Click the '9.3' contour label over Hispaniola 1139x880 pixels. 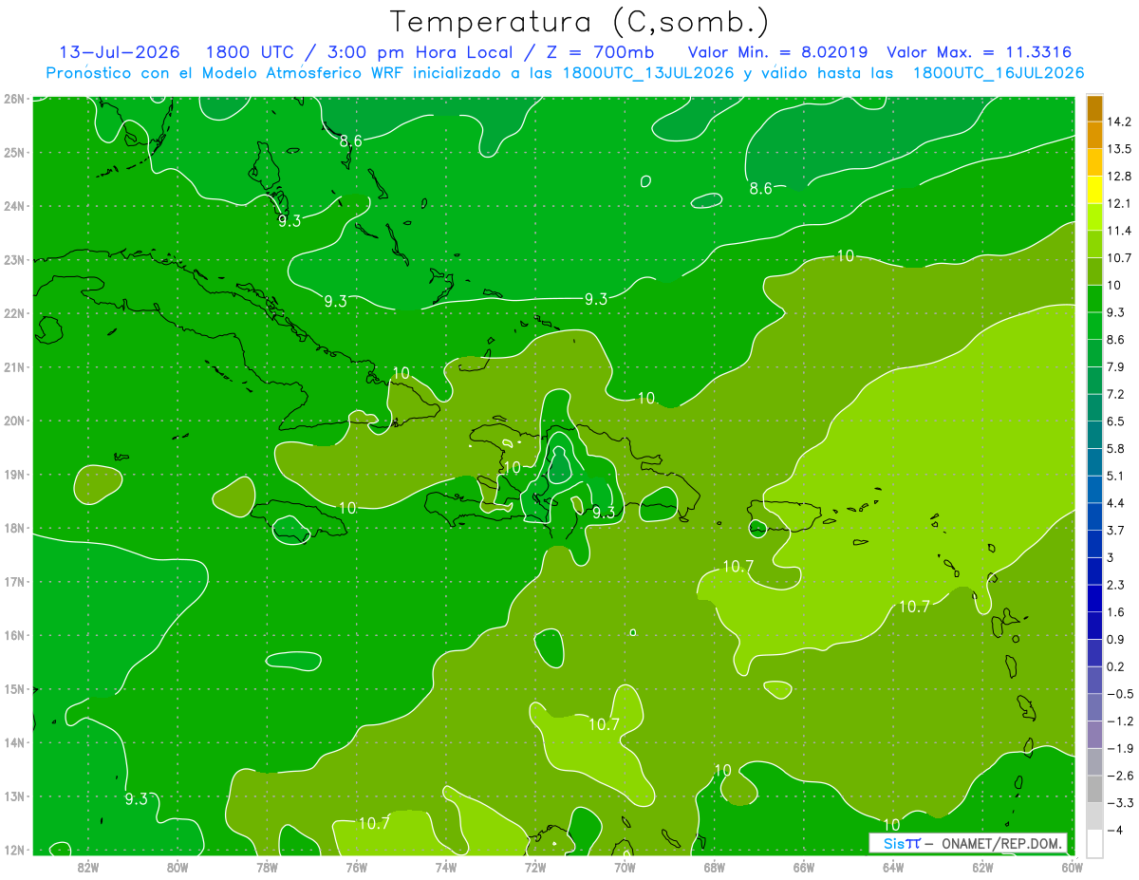[x=604, y=513]
